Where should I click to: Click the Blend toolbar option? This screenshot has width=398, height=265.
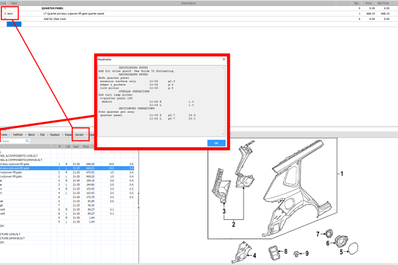pos(31,134)
